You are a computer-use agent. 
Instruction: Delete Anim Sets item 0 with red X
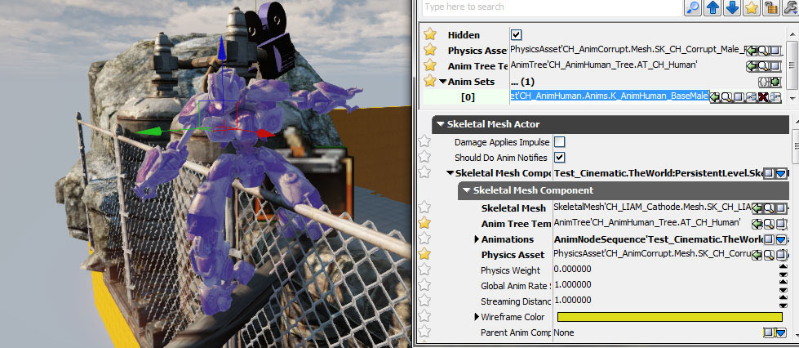point(761,97)
